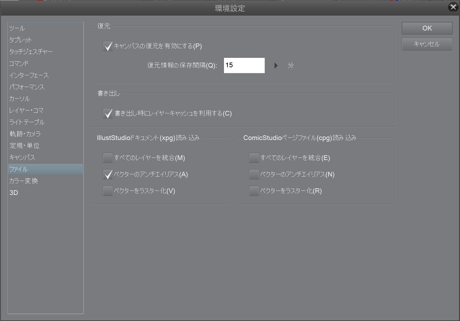Viewport: 460px width, 321px height.
Task: Confirm settings with OK button
Action: [427, 28]
